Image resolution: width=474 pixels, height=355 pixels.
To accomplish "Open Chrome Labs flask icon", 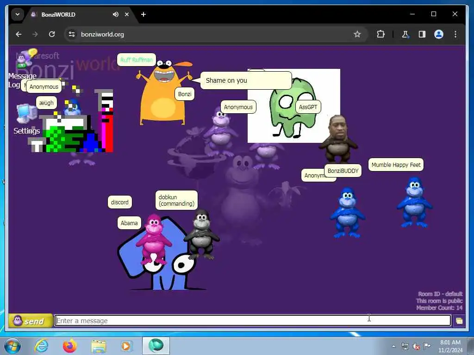I will [405, 34].
